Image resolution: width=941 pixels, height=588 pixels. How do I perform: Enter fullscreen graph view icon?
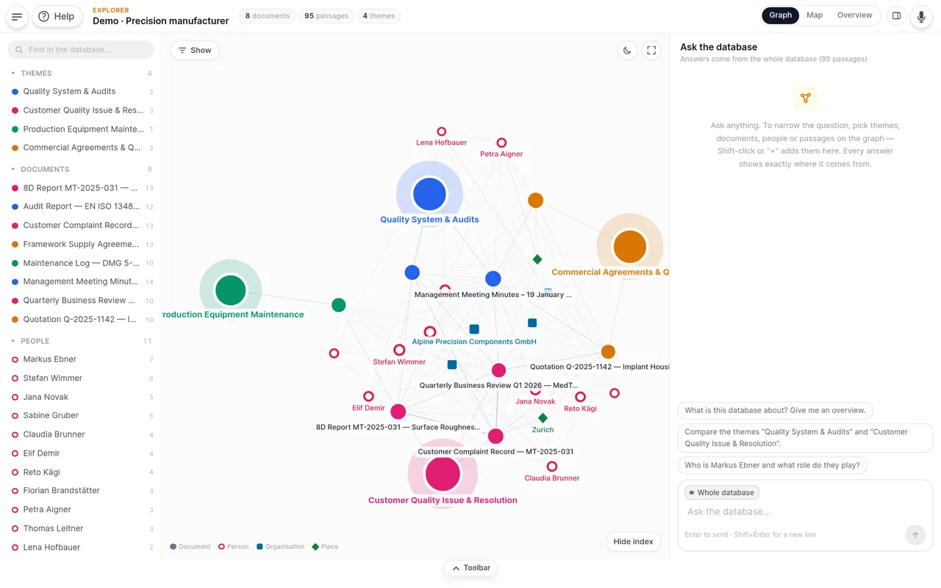coord(651,50)
